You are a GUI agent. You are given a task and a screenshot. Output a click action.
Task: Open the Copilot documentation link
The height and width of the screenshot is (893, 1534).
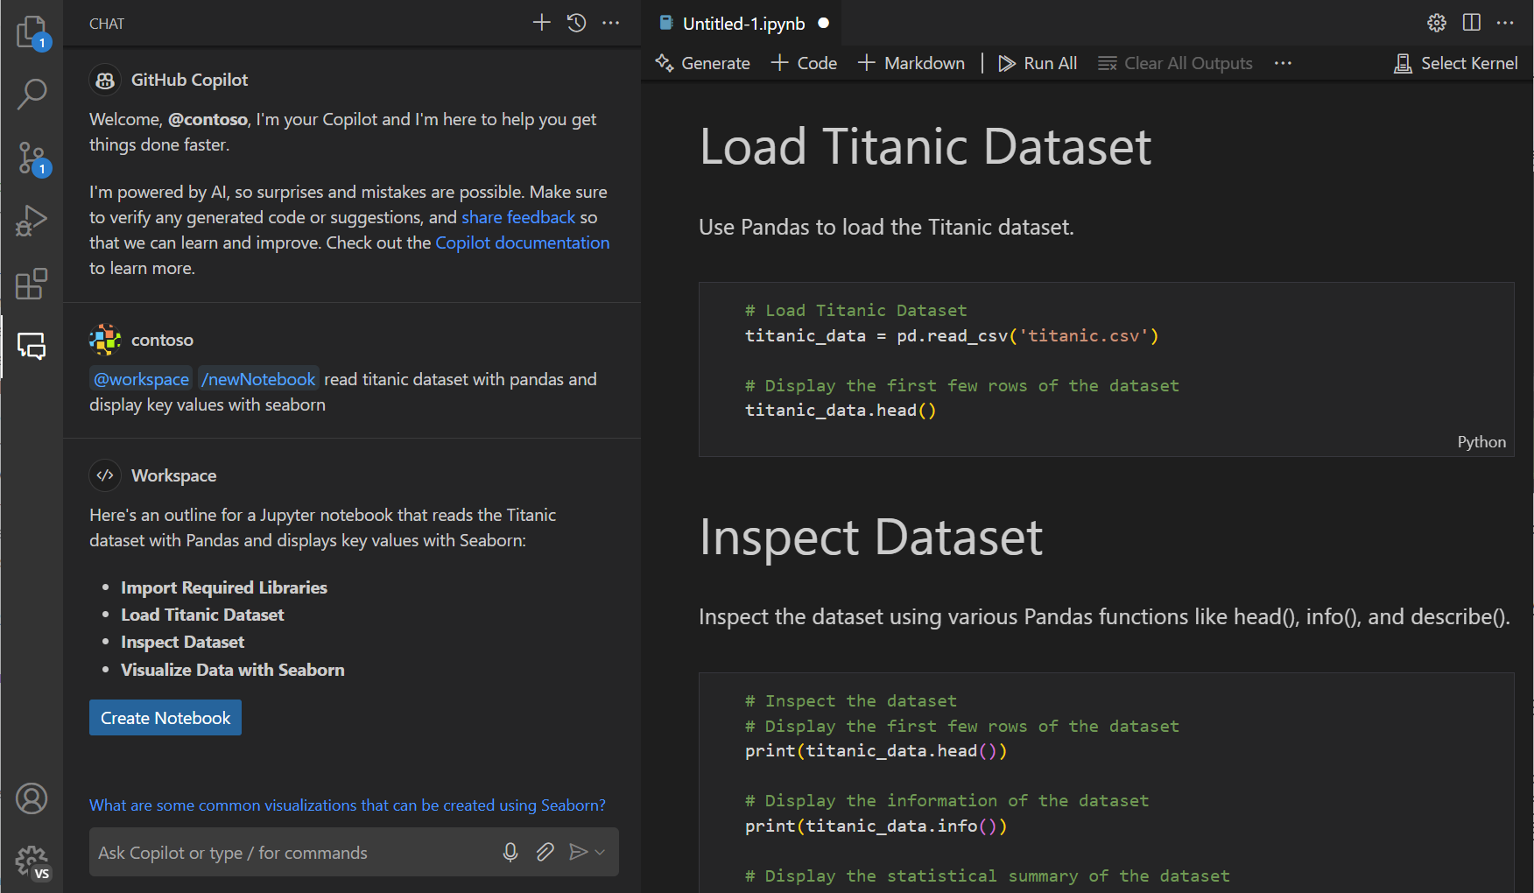523,243
